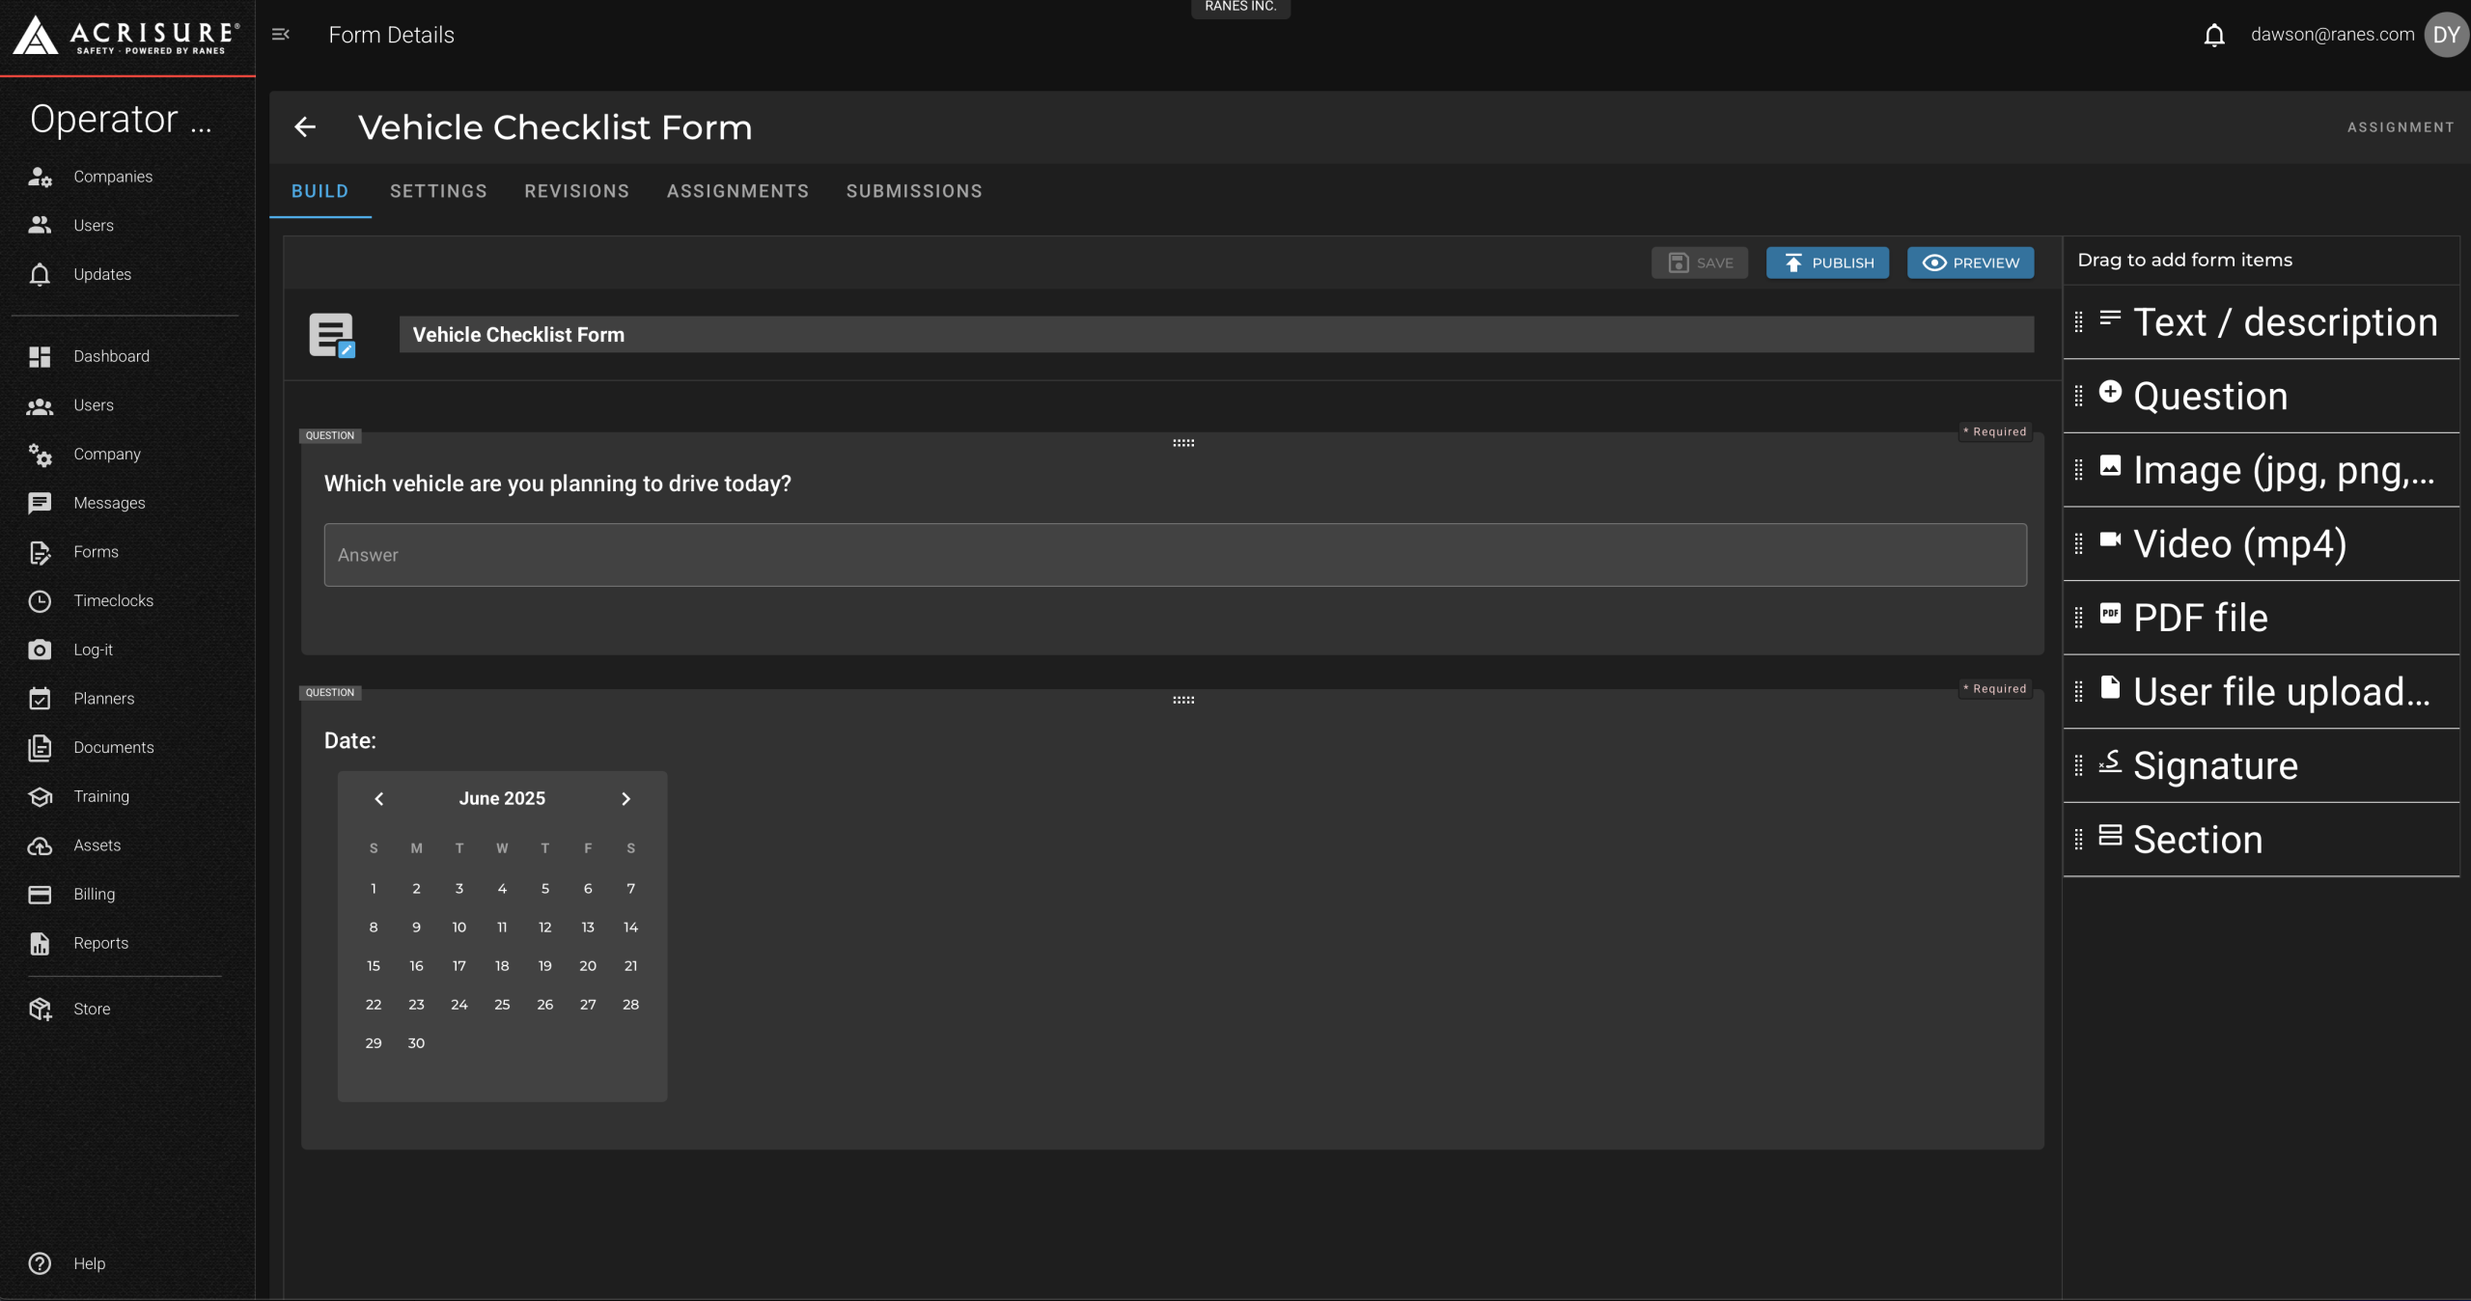Click the PREVIEW button
Screen dimensions: 2471x1301
1970,263
